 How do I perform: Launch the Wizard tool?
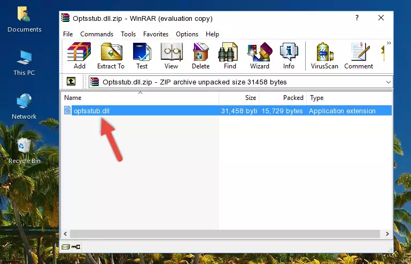pos(260,56)
